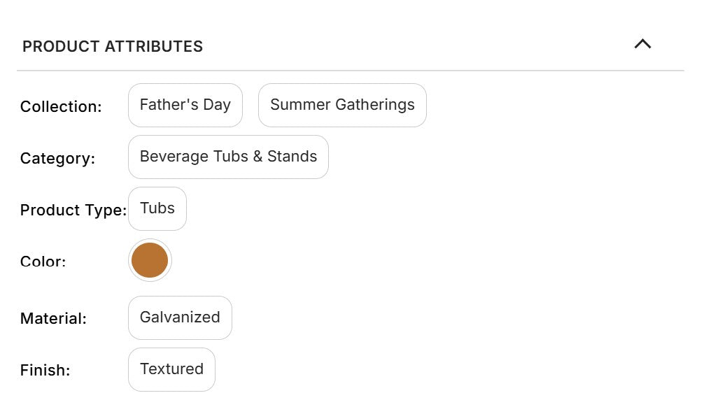The width and height of the screenshot is (706, 400).
Task: Click the Category label
Action: pyautogui.click(x=57, y=159)
